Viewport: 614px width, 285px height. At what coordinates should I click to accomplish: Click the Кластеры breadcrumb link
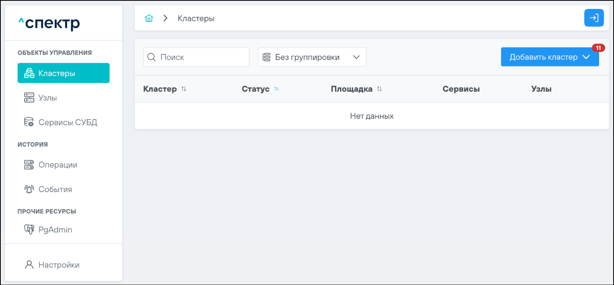[196, 18]
